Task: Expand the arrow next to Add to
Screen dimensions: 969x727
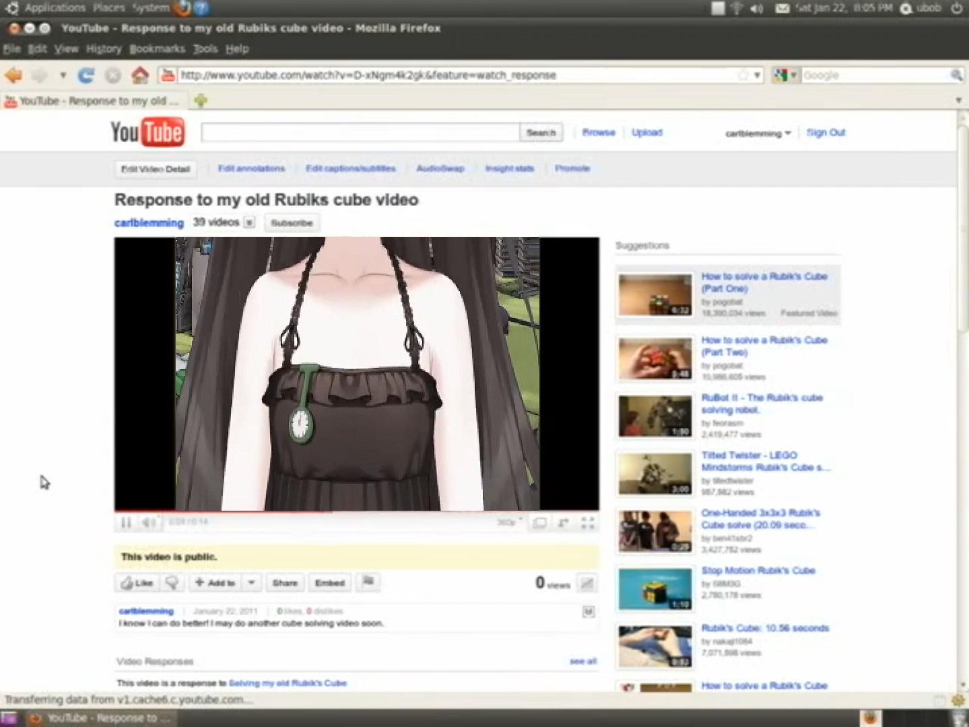Action: pyautogui.click(x=251, y=583)
